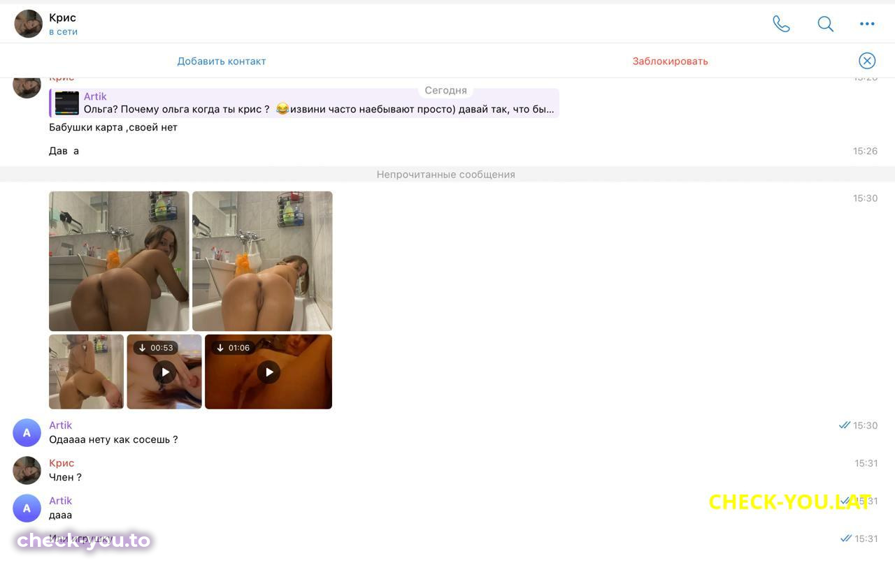The height and width of the screenshot is (565, 895).
Task: Click the Крис chat title
Action: (x=62, y=17)
